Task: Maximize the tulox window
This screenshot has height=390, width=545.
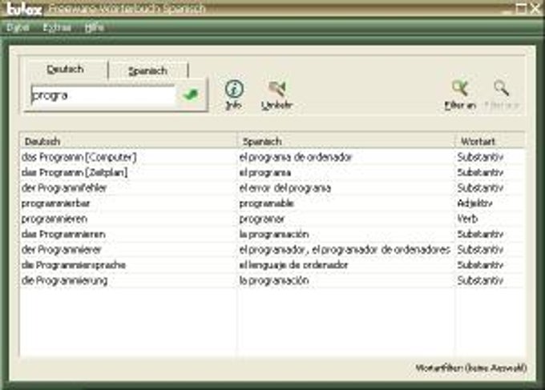Action: (521, 8)
